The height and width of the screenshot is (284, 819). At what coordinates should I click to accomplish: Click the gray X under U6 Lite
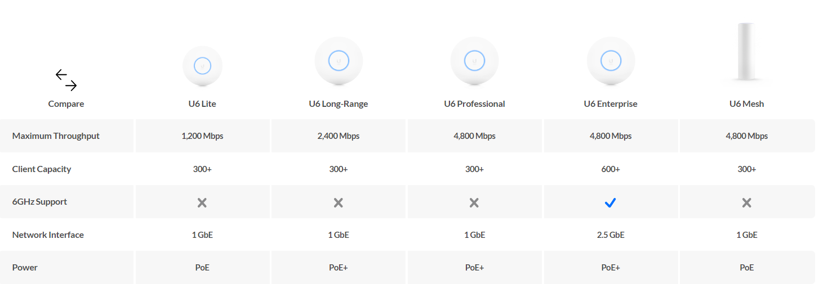tap(202, 202)
